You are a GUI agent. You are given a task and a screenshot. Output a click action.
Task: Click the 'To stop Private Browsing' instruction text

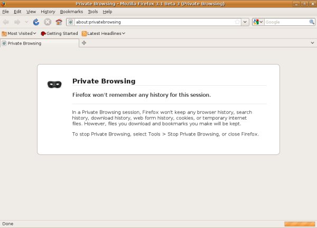[x=165, y=134]
